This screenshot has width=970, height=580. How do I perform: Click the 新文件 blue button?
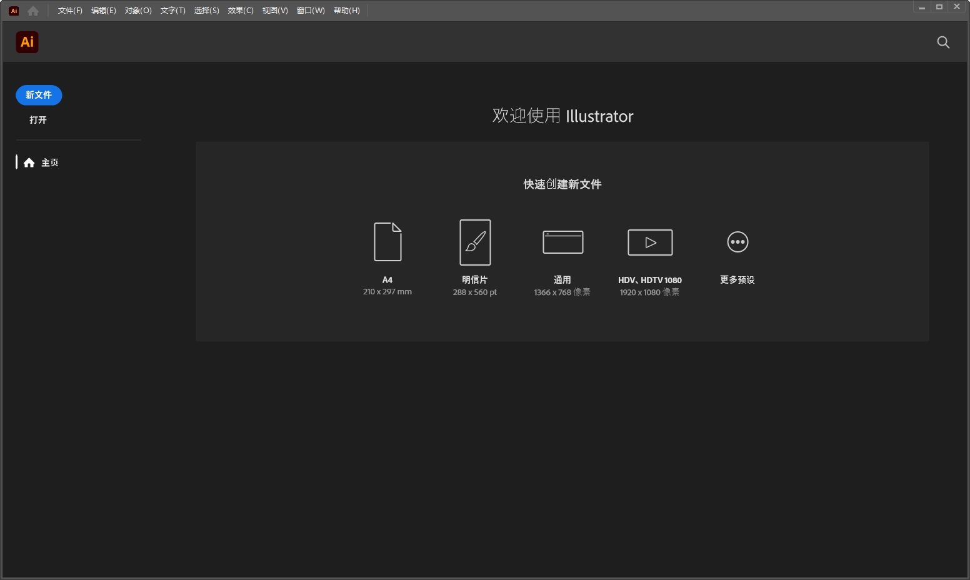(x=38, y=95)
